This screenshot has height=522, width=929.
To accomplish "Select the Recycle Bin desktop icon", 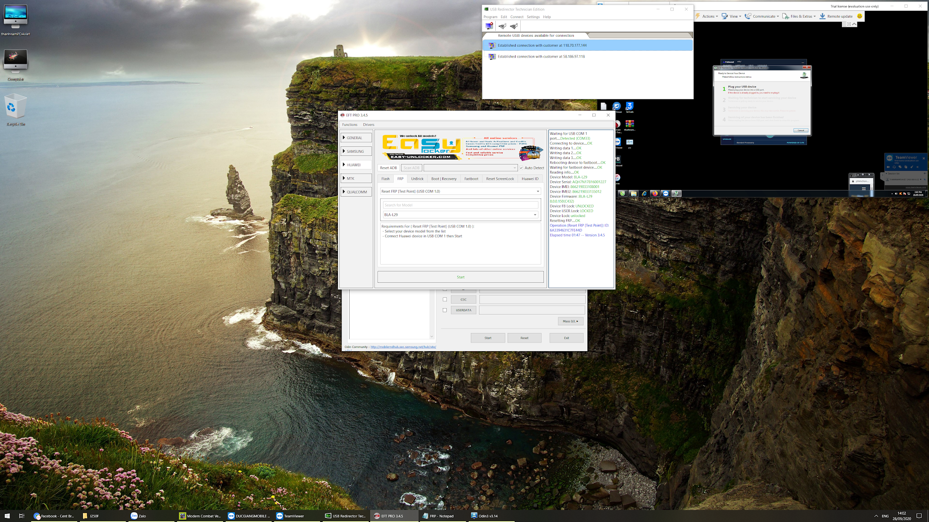I will pos(15,110).
